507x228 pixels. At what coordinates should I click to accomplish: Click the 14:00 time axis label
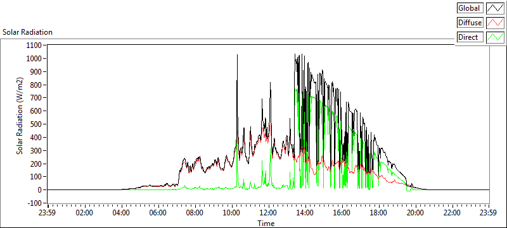pos(305,213)
